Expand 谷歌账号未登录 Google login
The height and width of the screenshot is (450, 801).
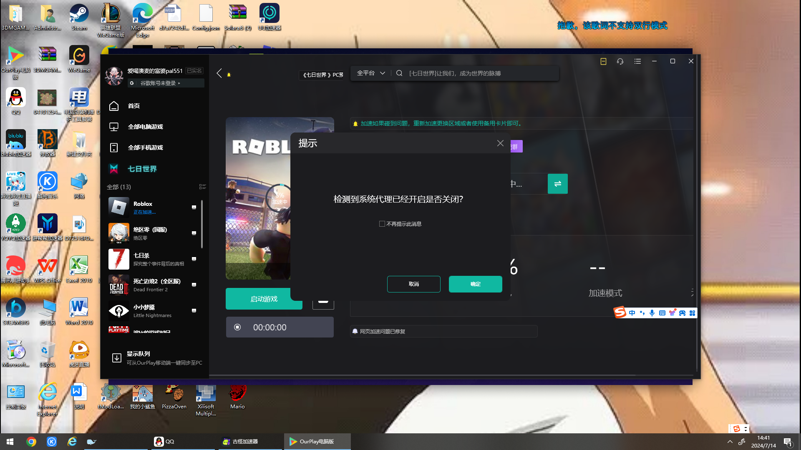coord(166,83)
